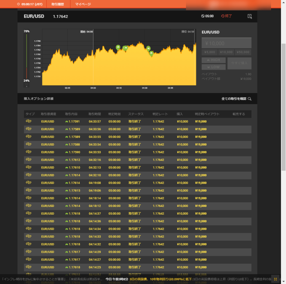This screenshot has width=286, height=284.
Task: Click type icon of the 04:18:12 trade row
Action: (28, 205)
